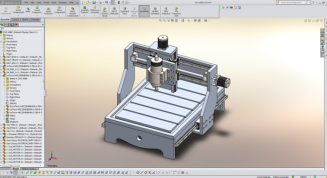Open the PropertyManager tab icon
Viewport: 327px width, 178px height.
[7, 25]
